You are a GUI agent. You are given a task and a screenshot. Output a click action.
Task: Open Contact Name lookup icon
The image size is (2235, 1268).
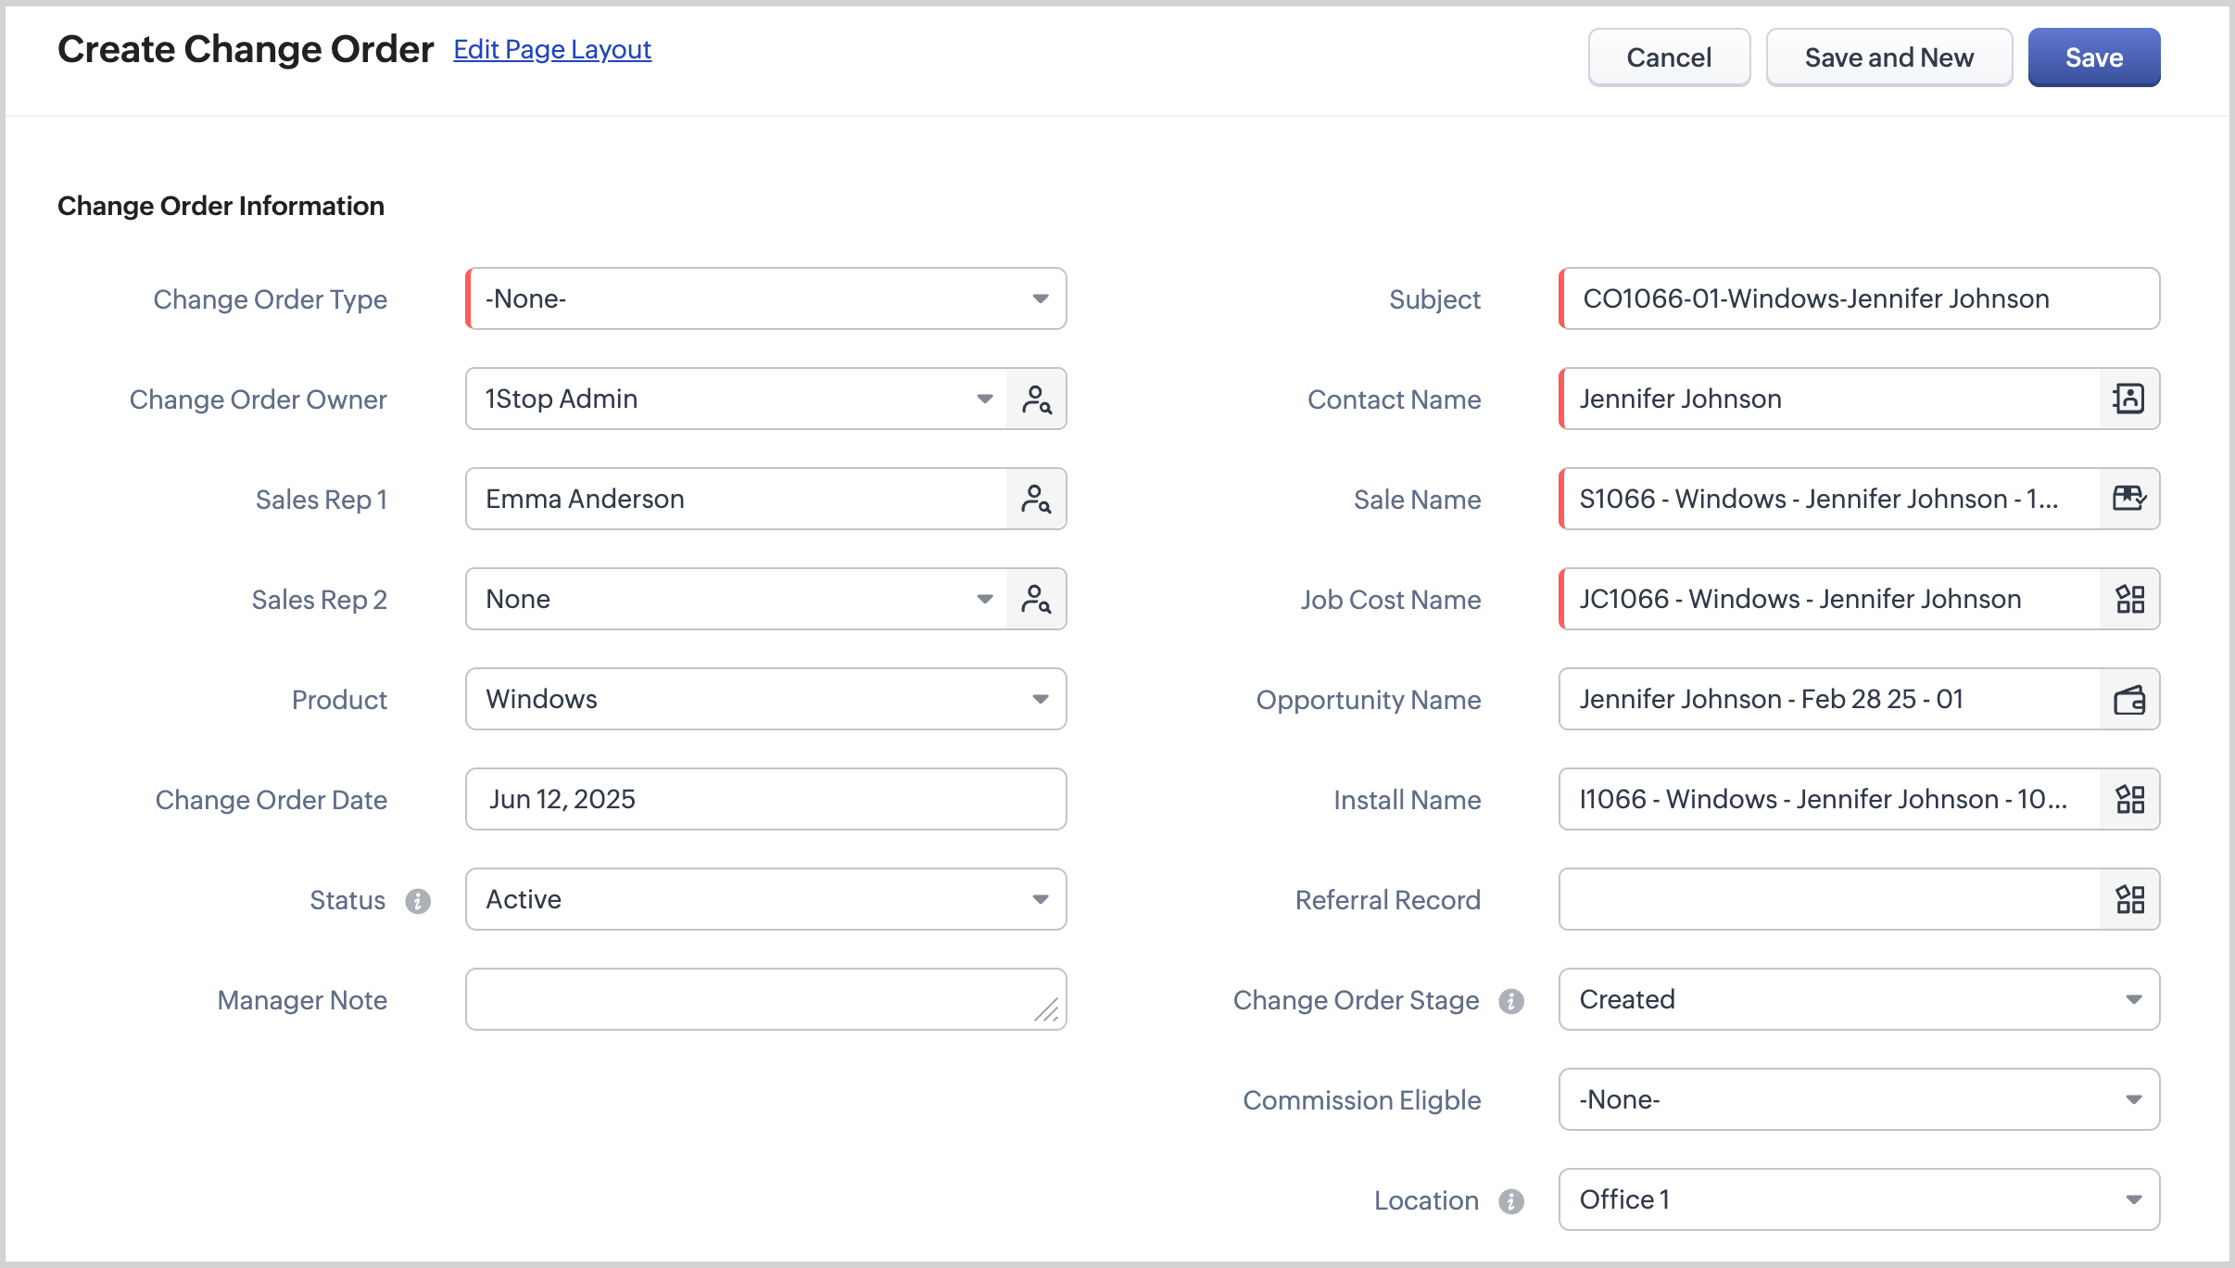point(2129,399)
